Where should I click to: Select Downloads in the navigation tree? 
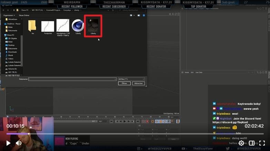(x=12, y=52)
